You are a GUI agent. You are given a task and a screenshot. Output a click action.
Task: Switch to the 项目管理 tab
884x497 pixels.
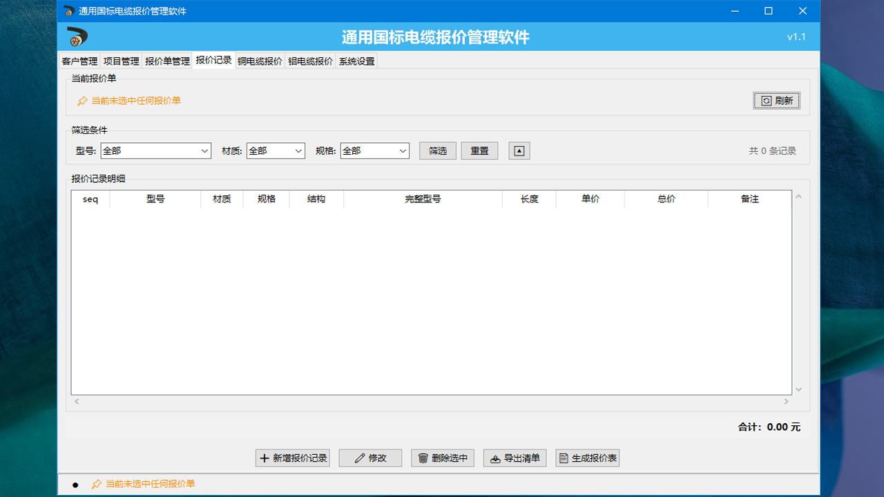[122, 61]
